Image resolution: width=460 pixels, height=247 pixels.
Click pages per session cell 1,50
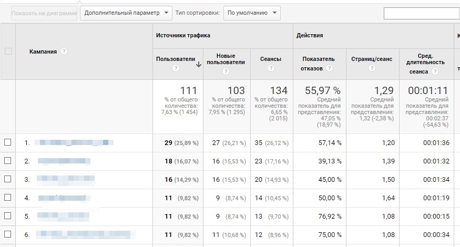[388, 180]
